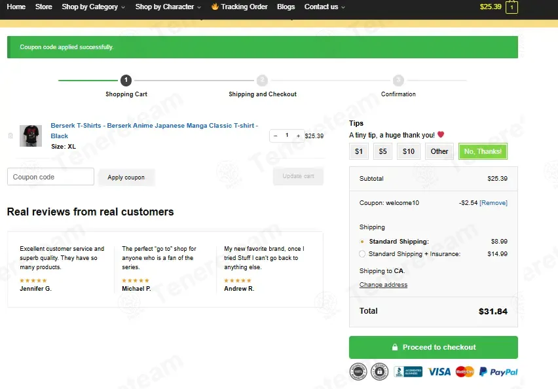Click the secure padlock trust badge

(x=379, y=372)
